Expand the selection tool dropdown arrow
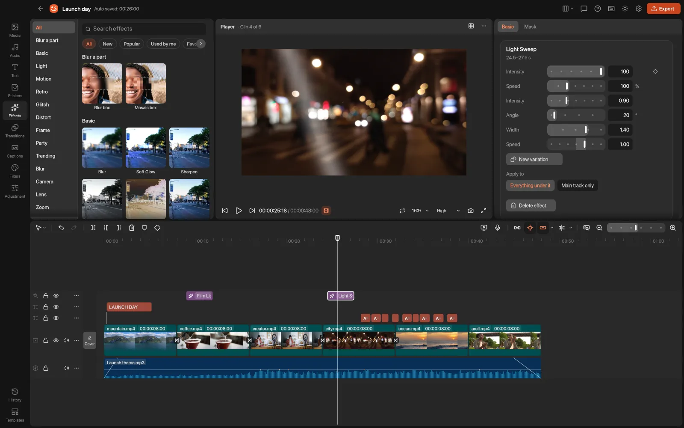 [44, 228]
